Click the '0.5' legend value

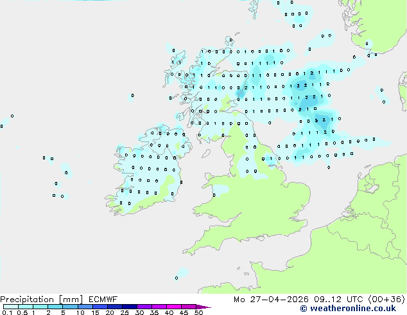click(x=22, y=312)
